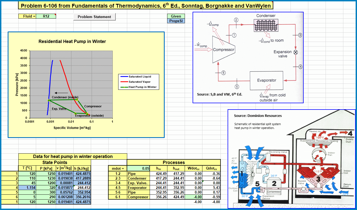Click the circled state point 2 marker
Viewport: 357px width, 210px height.
point(236,19)
